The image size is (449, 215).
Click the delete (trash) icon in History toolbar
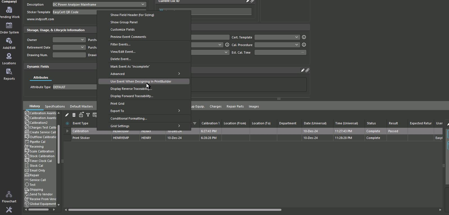pos(74,115)
